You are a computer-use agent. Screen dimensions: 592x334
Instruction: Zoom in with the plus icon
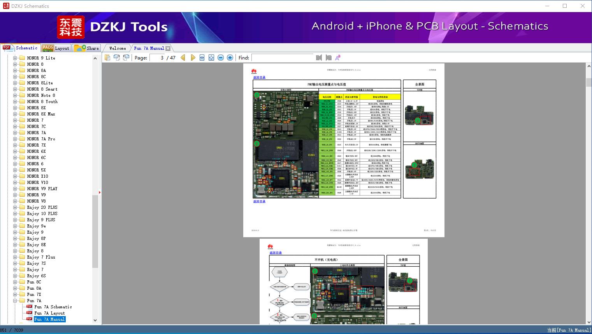230,58
